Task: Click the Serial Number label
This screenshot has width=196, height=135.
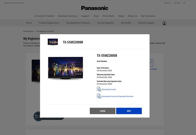Action: (x=102, y=61)
